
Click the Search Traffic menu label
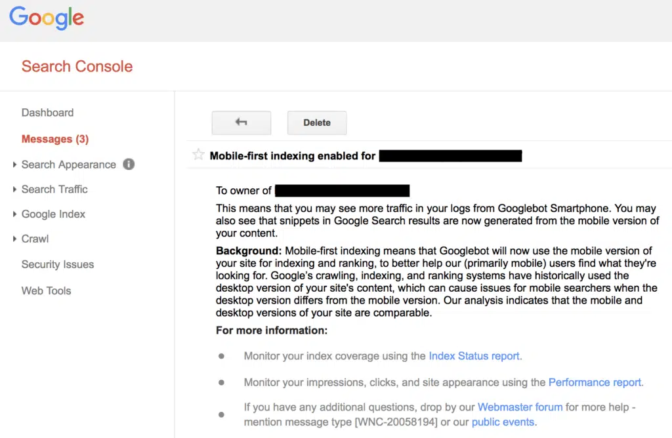[x=54, y=189]
